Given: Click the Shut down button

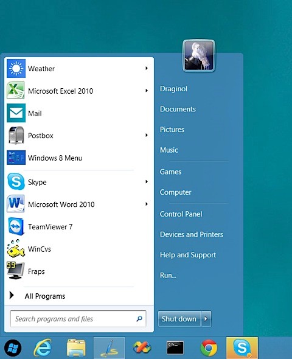Looking at the screenshot, I should coord(179,319).
